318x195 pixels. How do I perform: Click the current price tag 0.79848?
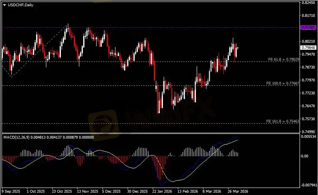tap(306, 48)
